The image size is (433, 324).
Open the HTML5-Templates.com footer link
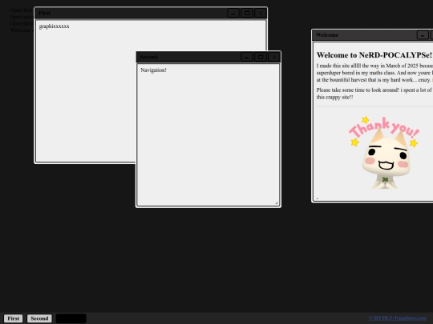pos(398,318)
